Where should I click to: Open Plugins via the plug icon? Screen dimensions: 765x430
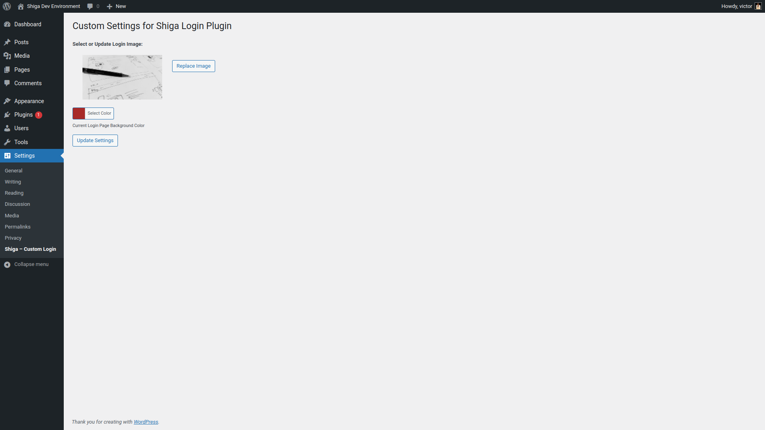pyautogui.click(x=7, y=115)
